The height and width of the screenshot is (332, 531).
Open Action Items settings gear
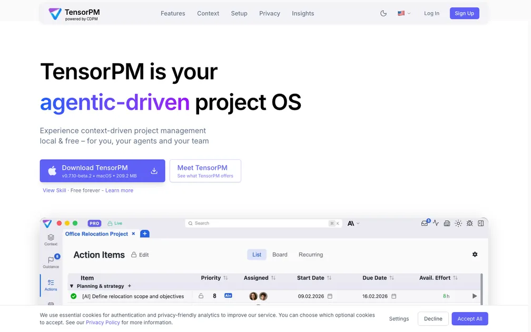(x=475, y=254)
